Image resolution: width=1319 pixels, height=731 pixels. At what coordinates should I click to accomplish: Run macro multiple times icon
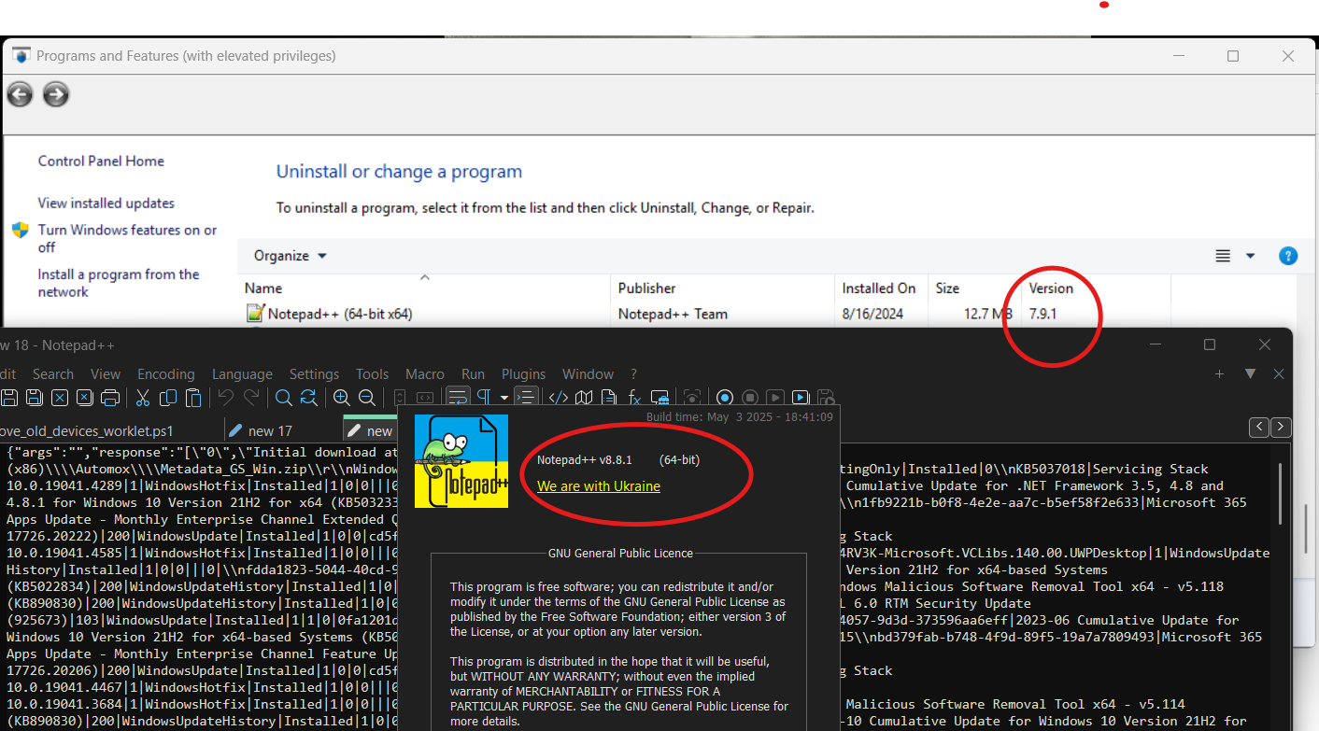(801, 397)
